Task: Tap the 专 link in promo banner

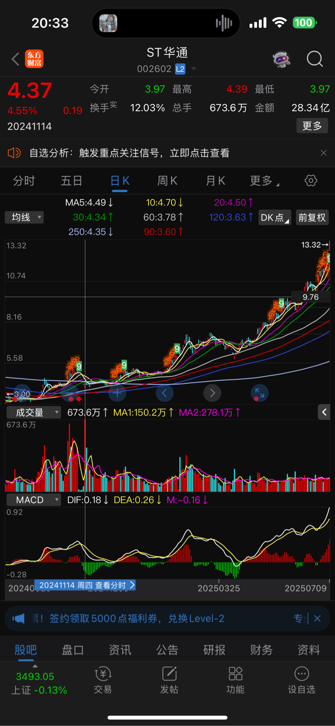Action: pyautogui.click(x=298, y=618)
